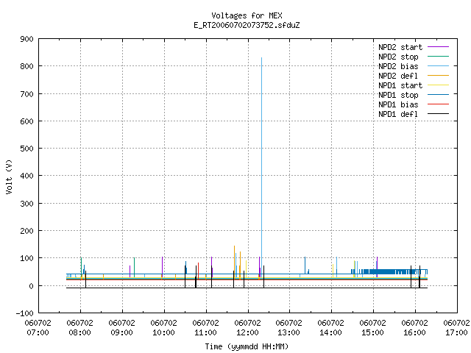Image resolution: width=471 pixels, height=353 pixels.
Task: Click the 400 y-axis tick label
Action: click(26, 176)
